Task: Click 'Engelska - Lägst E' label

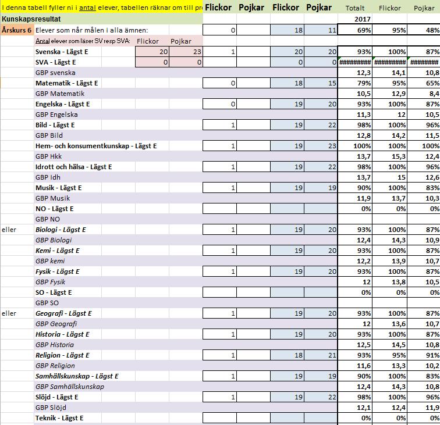Action: [63, 104]
